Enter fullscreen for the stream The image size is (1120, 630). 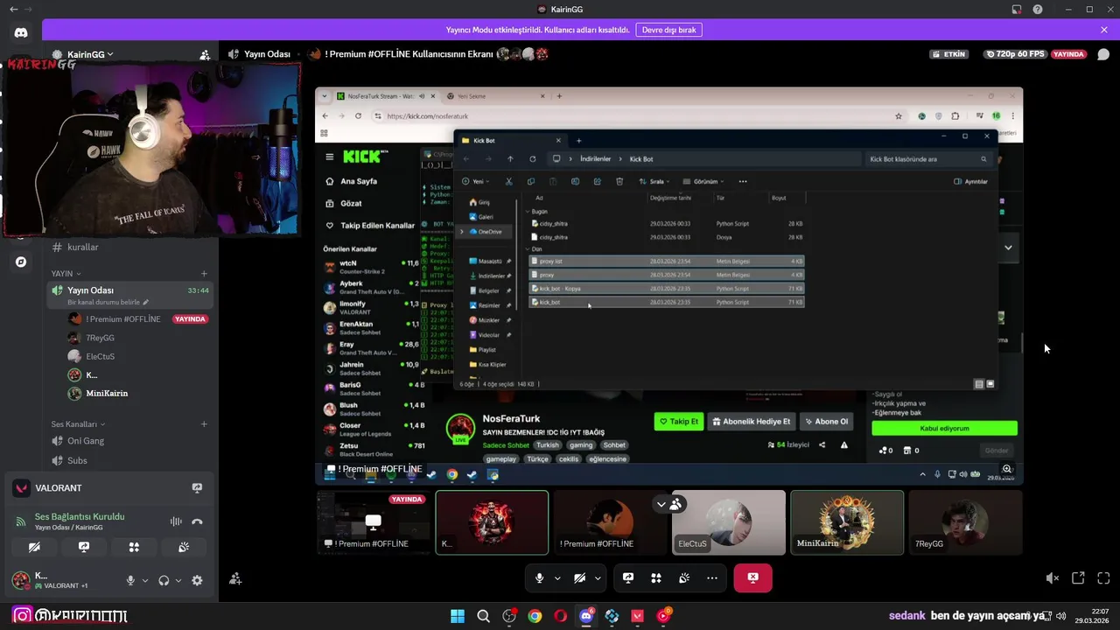1103,578
